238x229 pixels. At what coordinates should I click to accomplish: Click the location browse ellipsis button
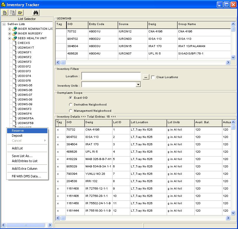pyautogui.click(x=146, y=77)
